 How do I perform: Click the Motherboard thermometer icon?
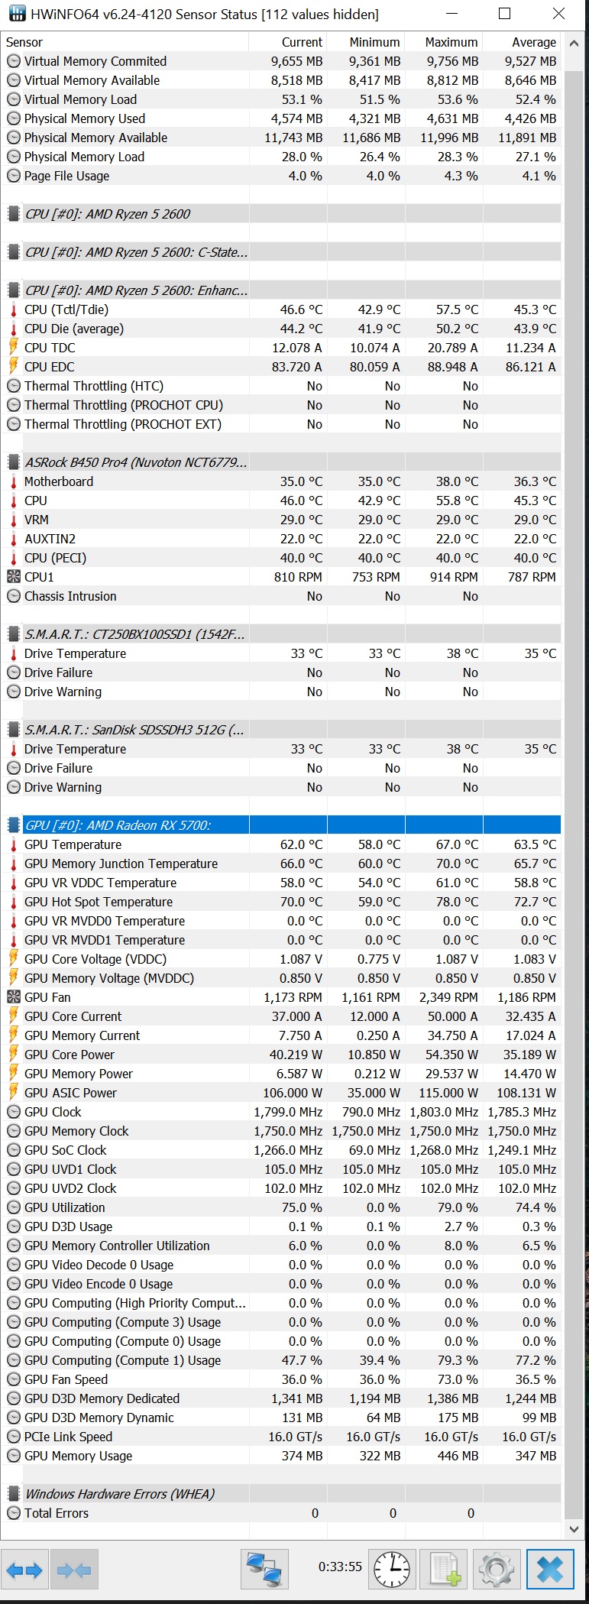(x=13, y=481)
